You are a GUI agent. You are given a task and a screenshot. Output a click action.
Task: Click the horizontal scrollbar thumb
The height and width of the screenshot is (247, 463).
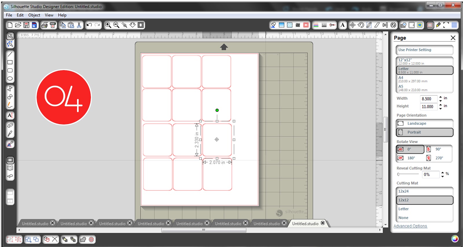point(204,230)
